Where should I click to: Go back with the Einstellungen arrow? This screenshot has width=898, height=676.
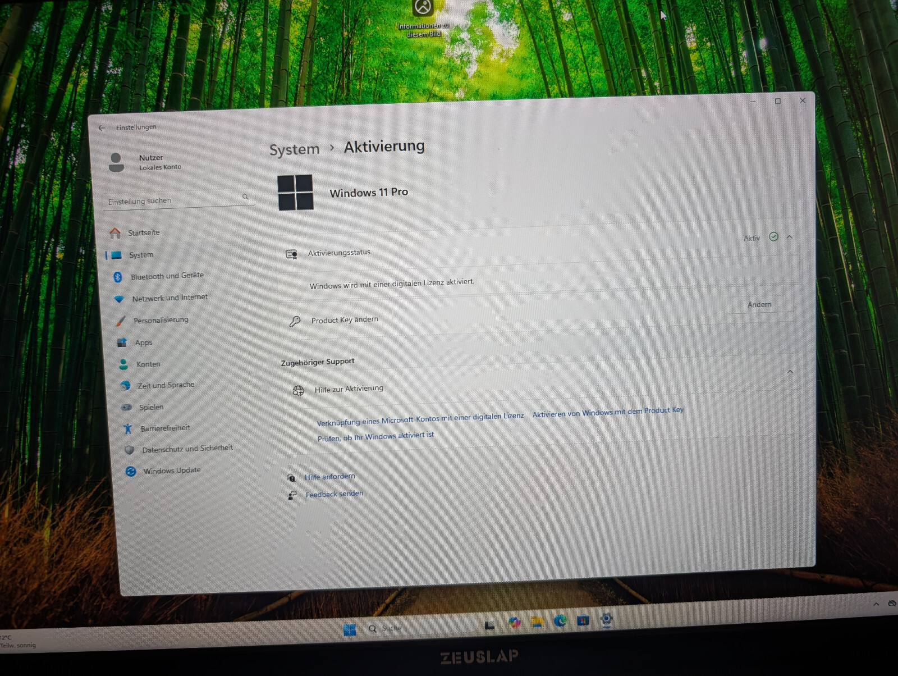(x=102, y=128)
